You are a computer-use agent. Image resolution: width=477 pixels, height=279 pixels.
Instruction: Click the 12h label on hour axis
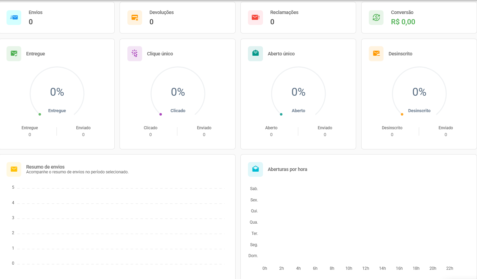365,268
